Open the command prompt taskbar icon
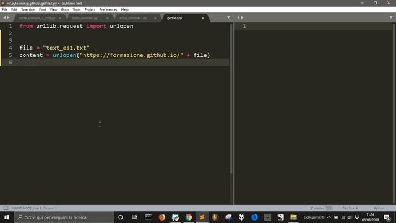This screenshot has height=223, width=396. coord(148,217)
